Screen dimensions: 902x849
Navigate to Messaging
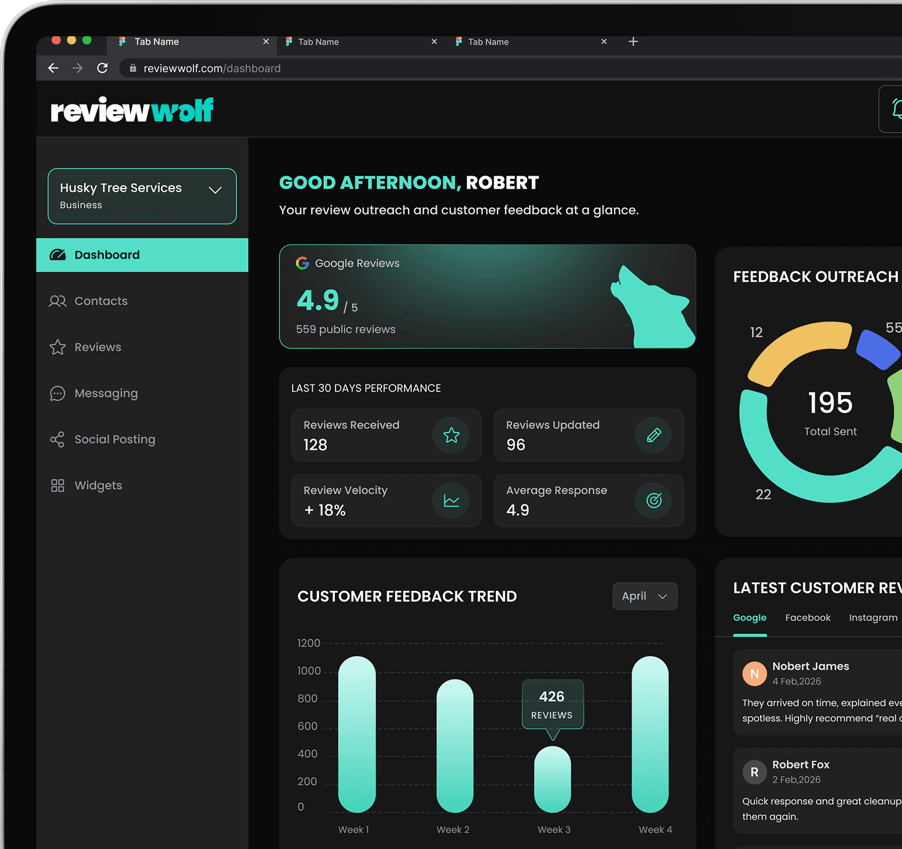(142, 393)
